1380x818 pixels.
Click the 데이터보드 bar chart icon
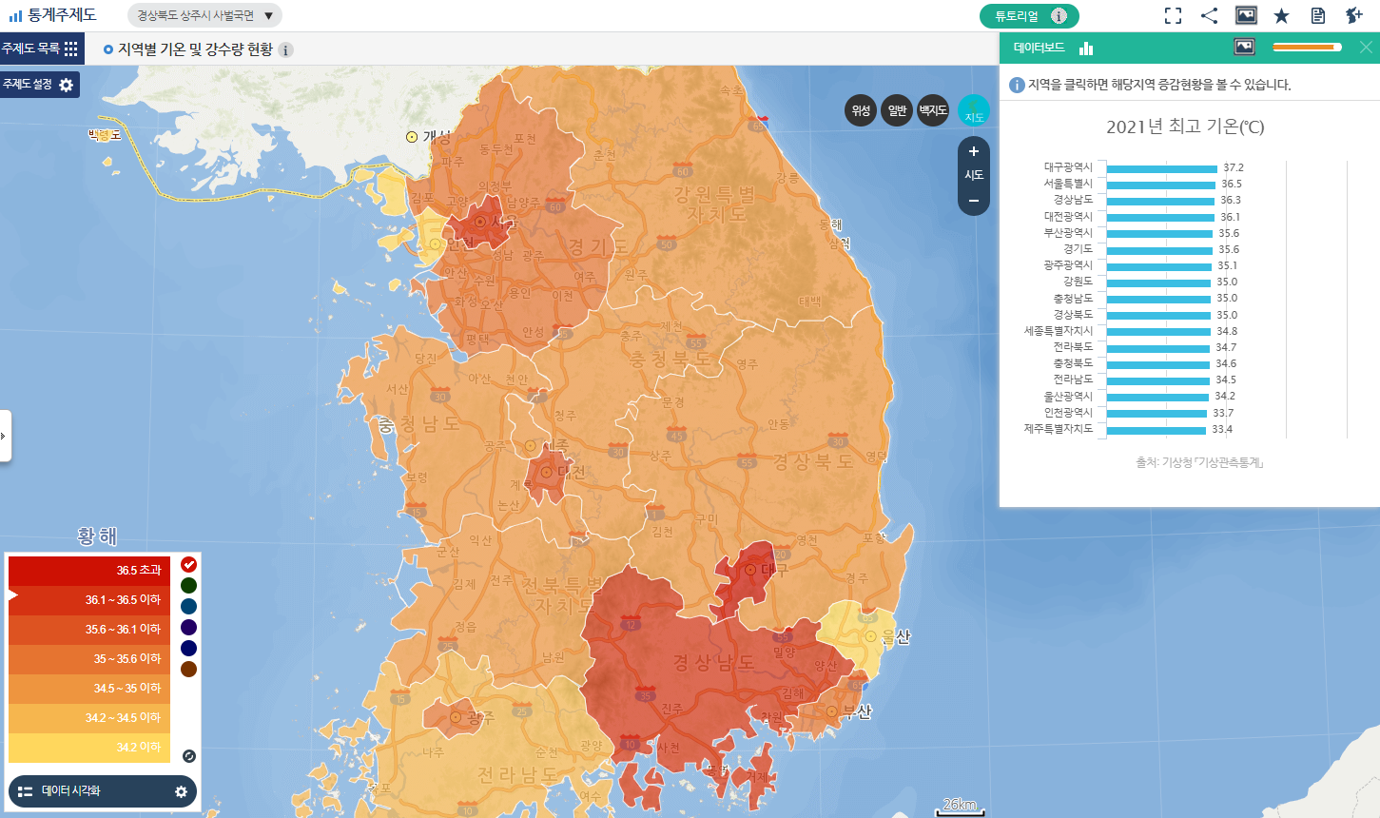[1086, 48]
